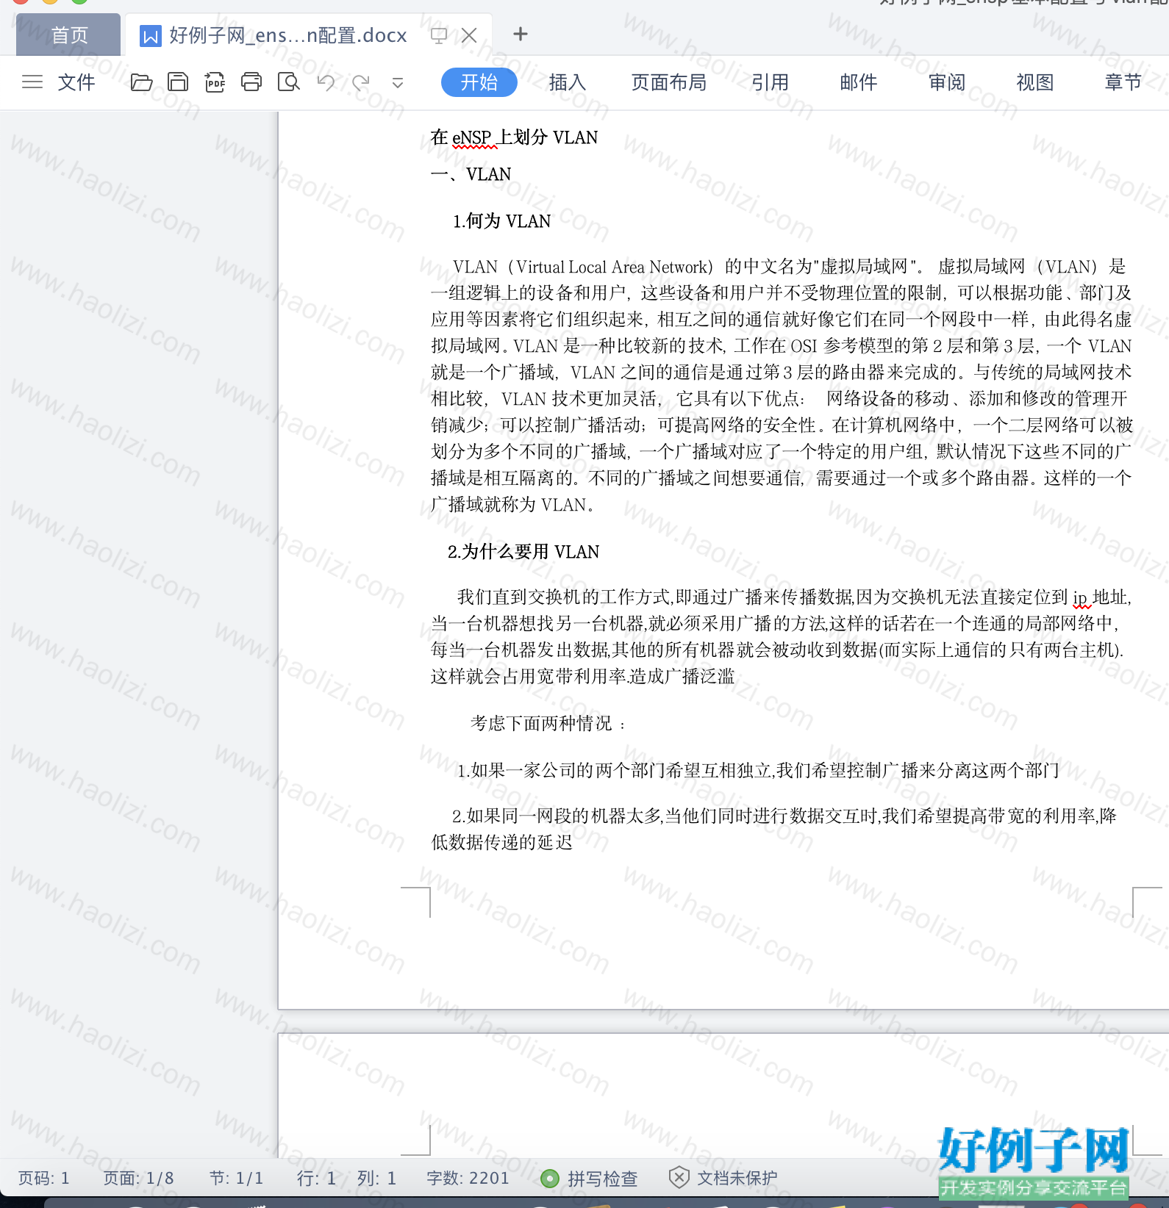Click the line starting 2.如果同一网段的机器太多

784,816
